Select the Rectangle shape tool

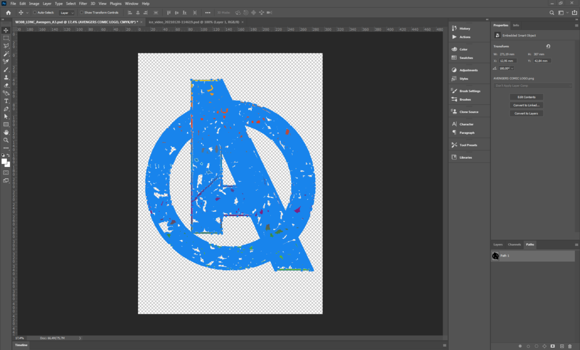coord(6,124)
